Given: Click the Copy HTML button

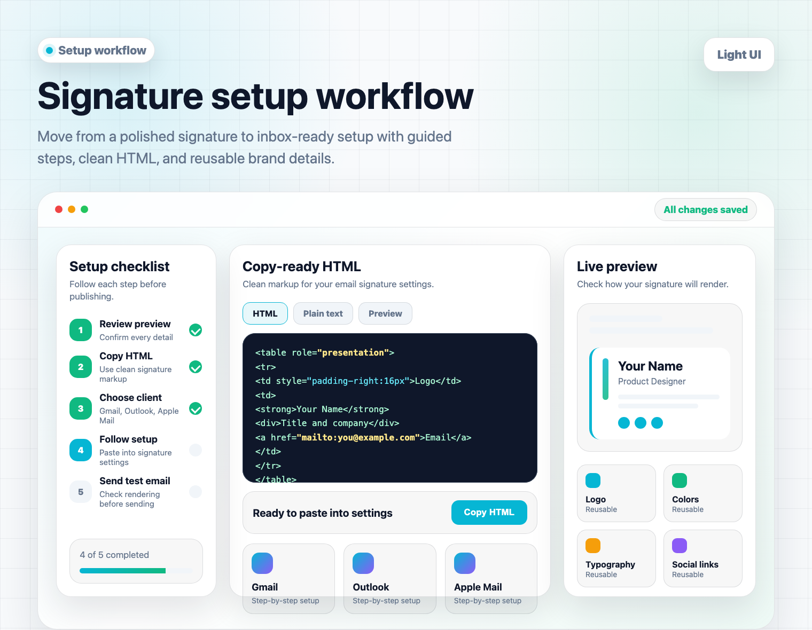Looking at the screenshot, I should 489,513.
